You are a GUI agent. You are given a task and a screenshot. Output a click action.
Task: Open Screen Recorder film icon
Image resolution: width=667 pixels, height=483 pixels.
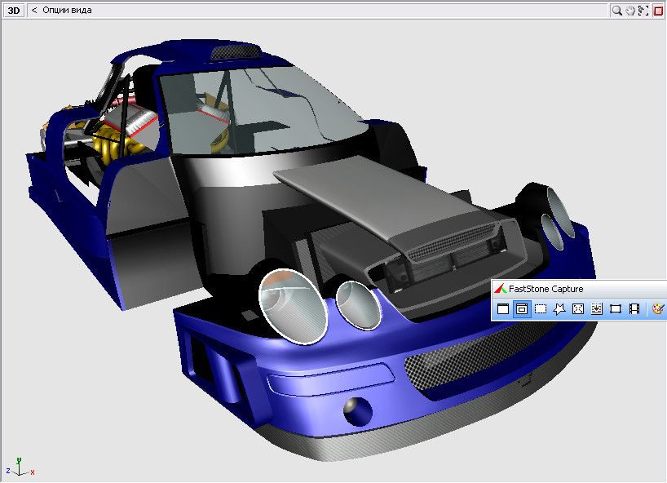point(634,309)
